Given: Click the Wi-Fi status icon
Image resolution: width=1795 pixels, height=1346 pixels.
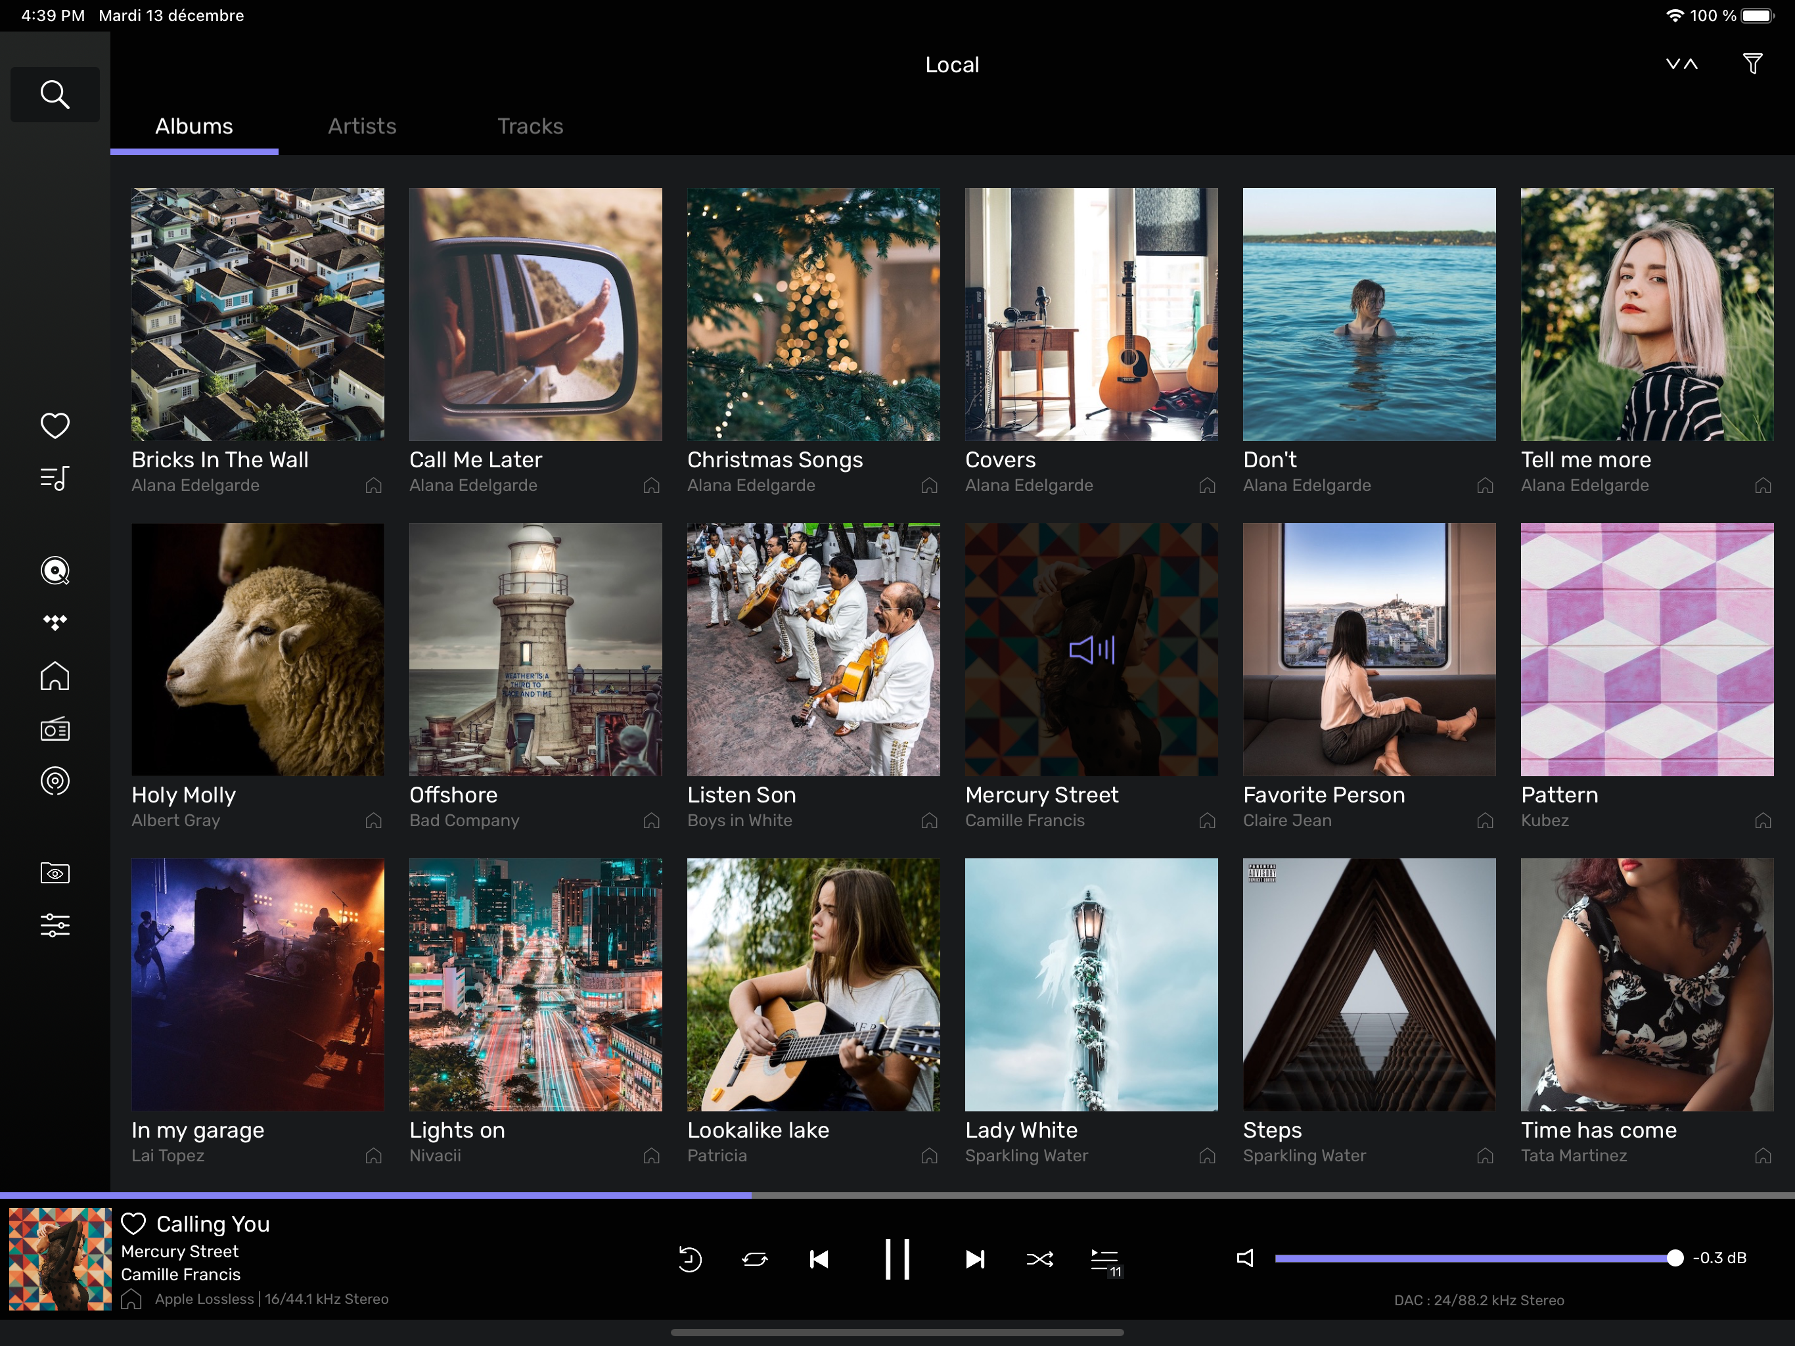Looking at the screenshot, I should tap(1674, 15).
